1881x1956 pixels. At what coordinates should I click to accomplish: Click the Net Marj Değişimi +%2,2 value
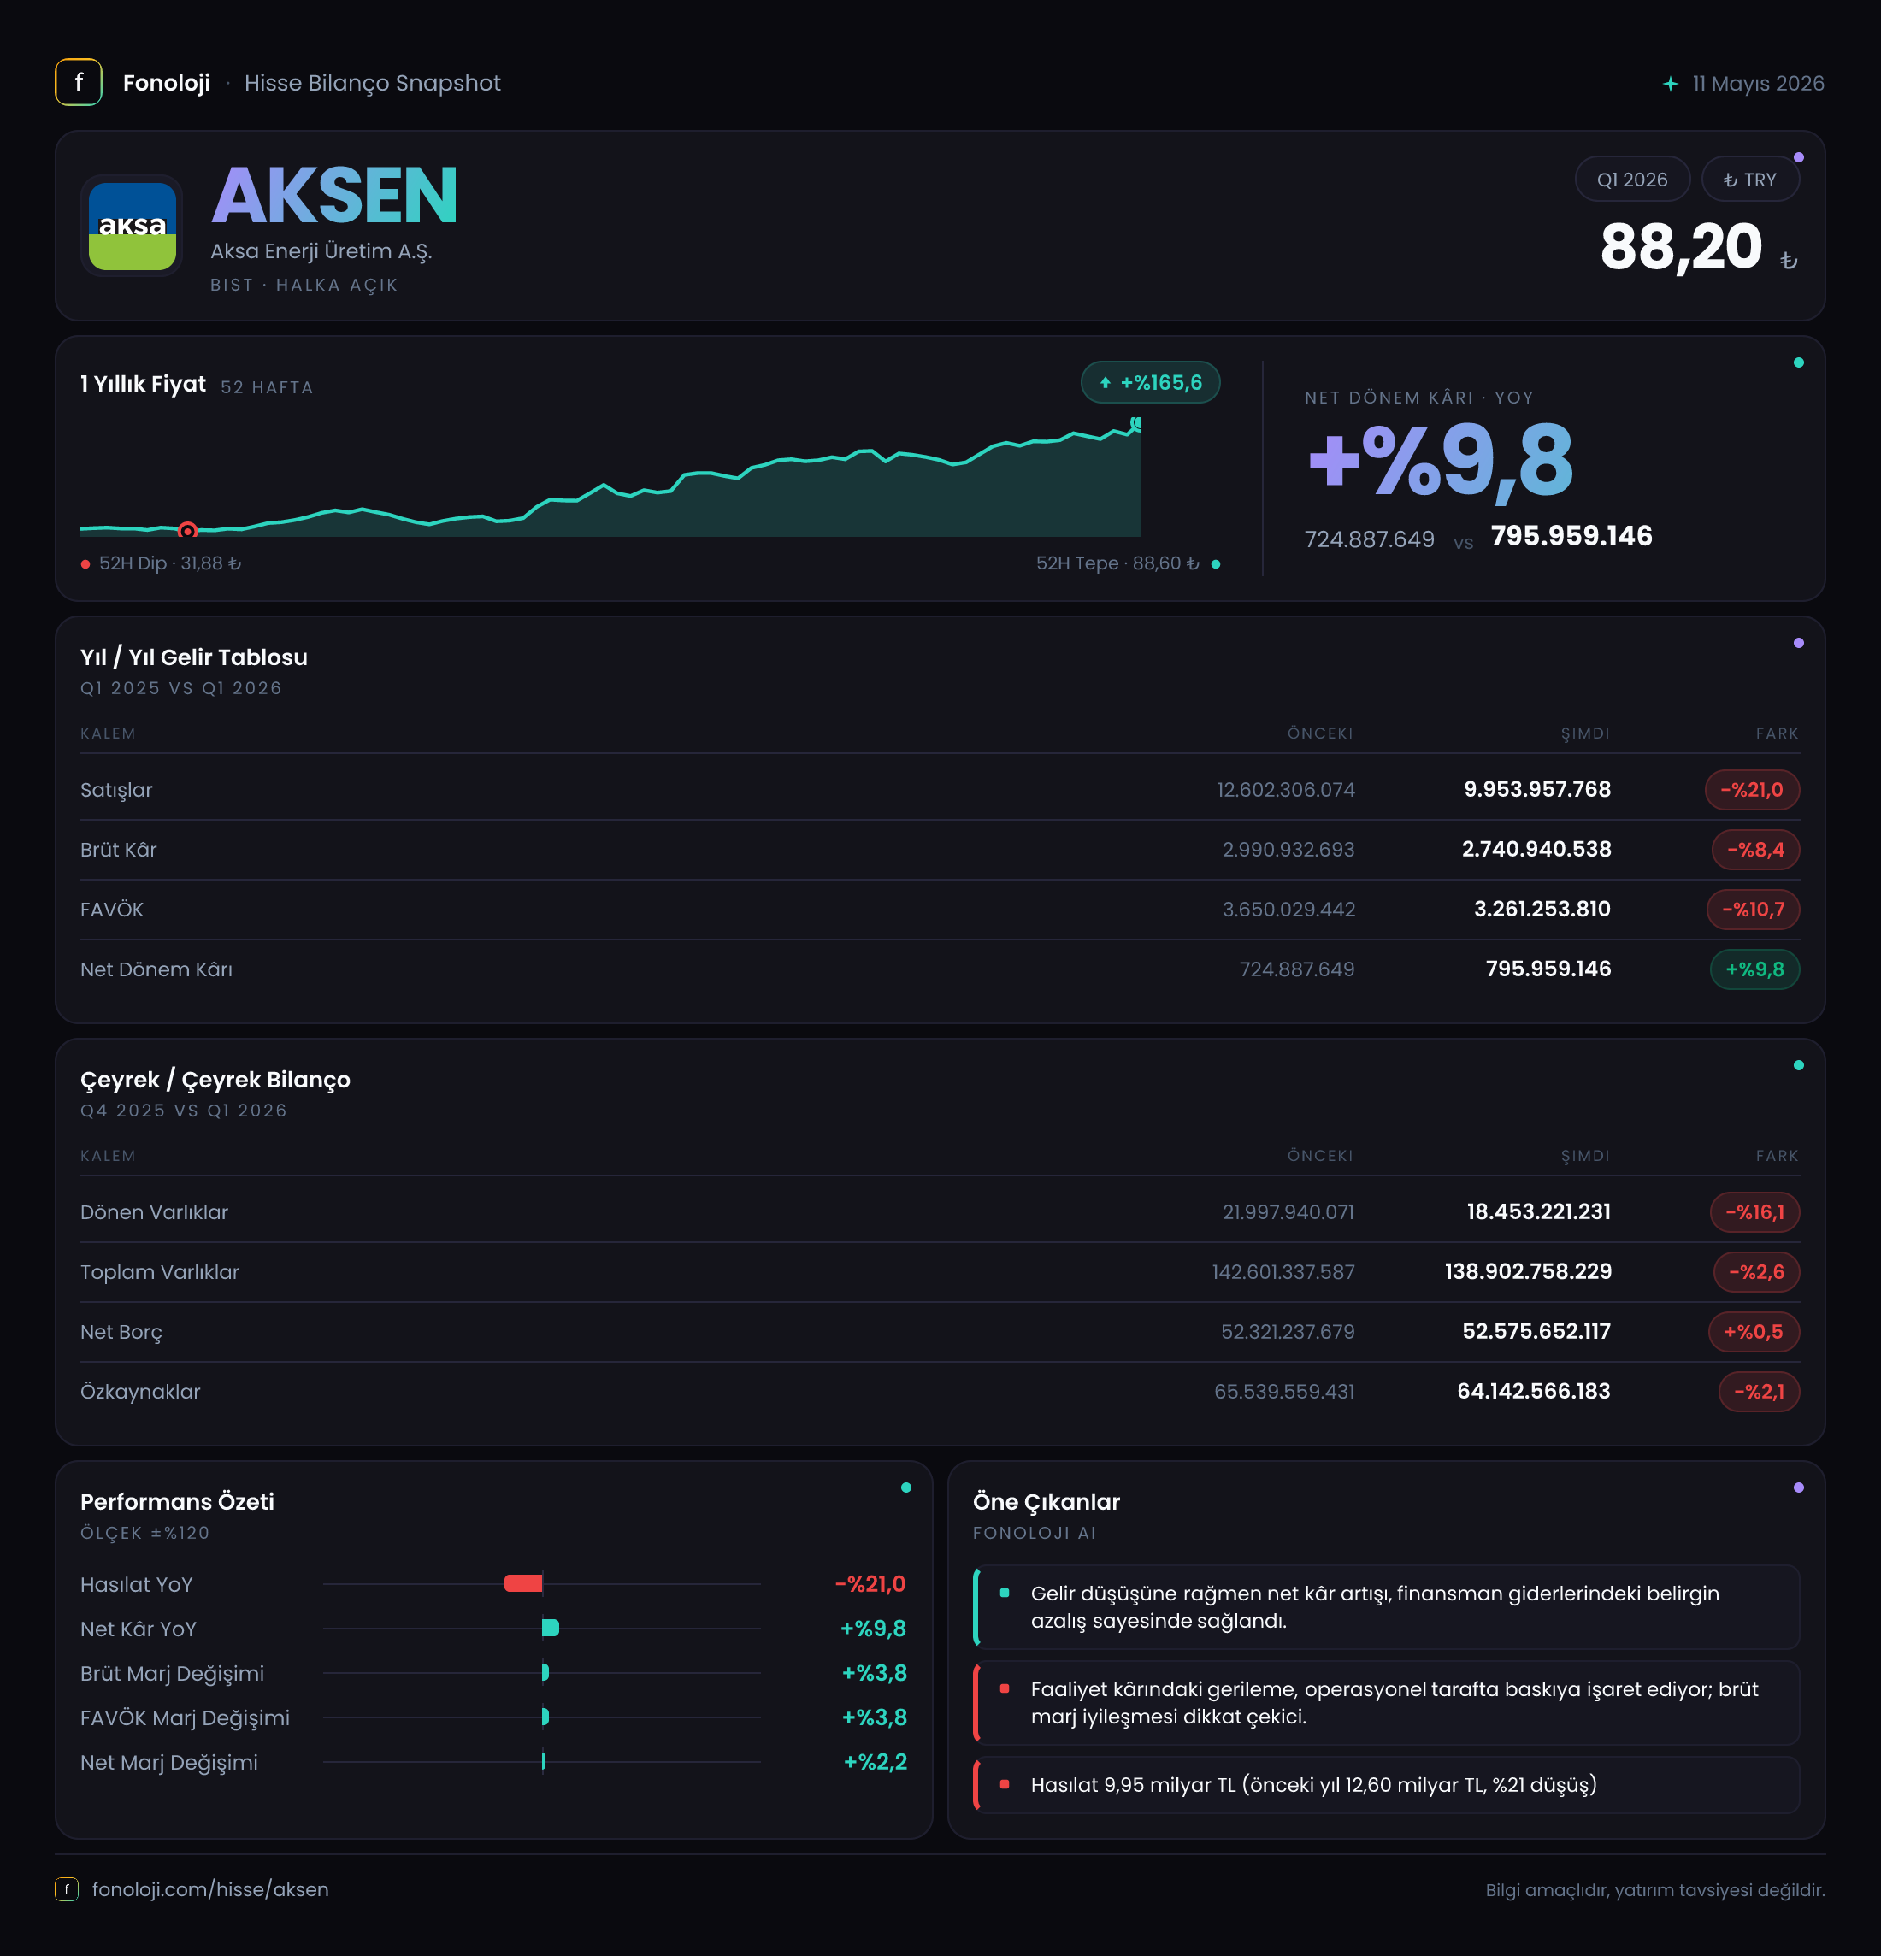click(876, 1761)
